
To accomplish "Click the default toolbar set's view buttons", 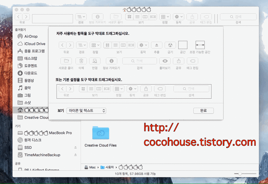I will (95, 89).
